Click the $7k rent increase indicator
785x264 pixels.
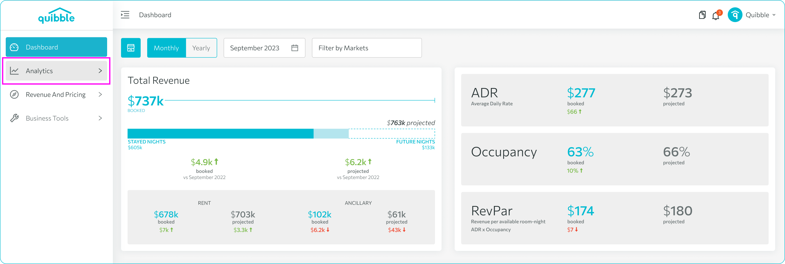pos(166,230)
